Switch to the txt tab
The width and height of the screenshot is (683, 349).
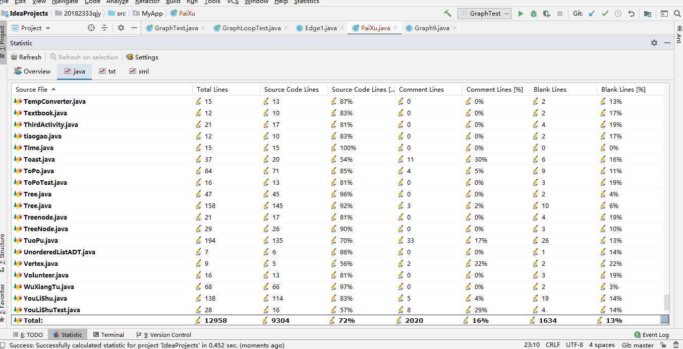107,71
